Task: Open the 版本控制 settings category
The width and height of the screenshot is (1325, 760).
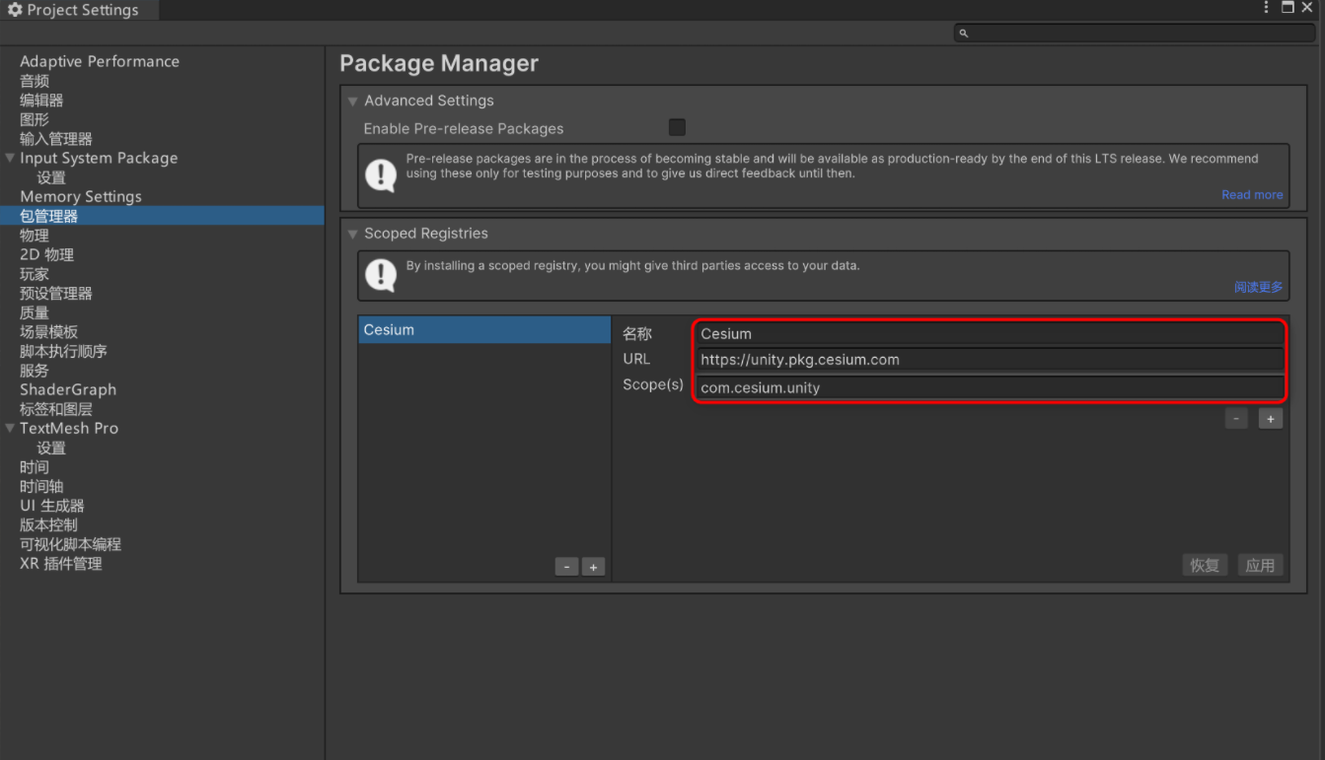Action: pyautogui.click(x=49, y=524)
